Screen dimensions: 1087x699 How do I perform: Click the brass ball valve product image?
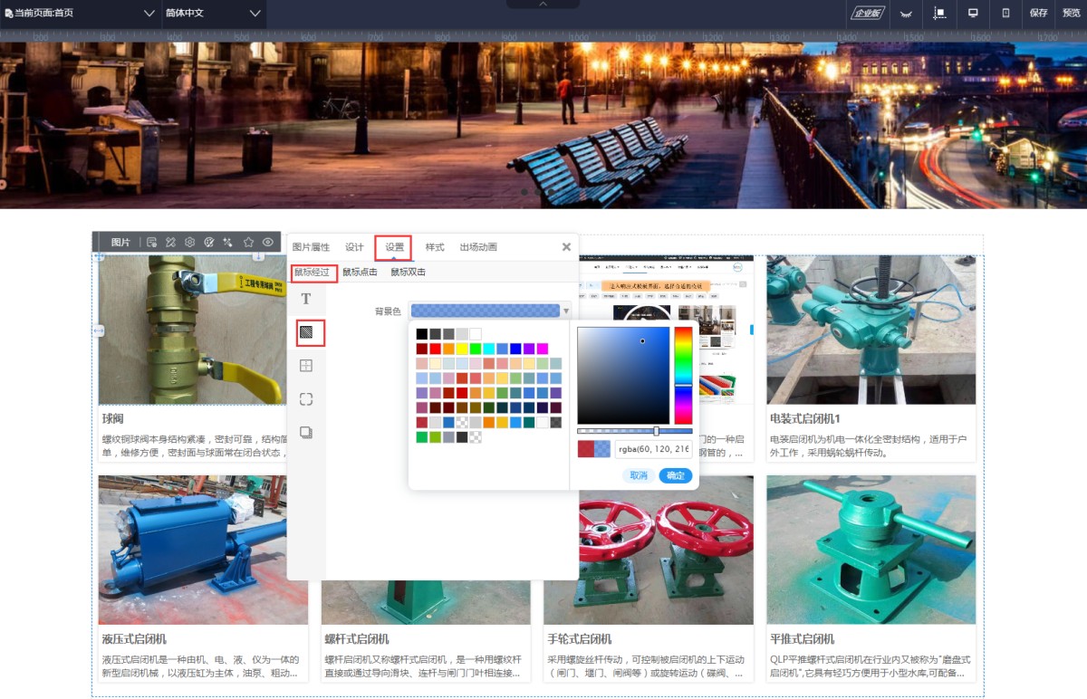coord(192,330)
